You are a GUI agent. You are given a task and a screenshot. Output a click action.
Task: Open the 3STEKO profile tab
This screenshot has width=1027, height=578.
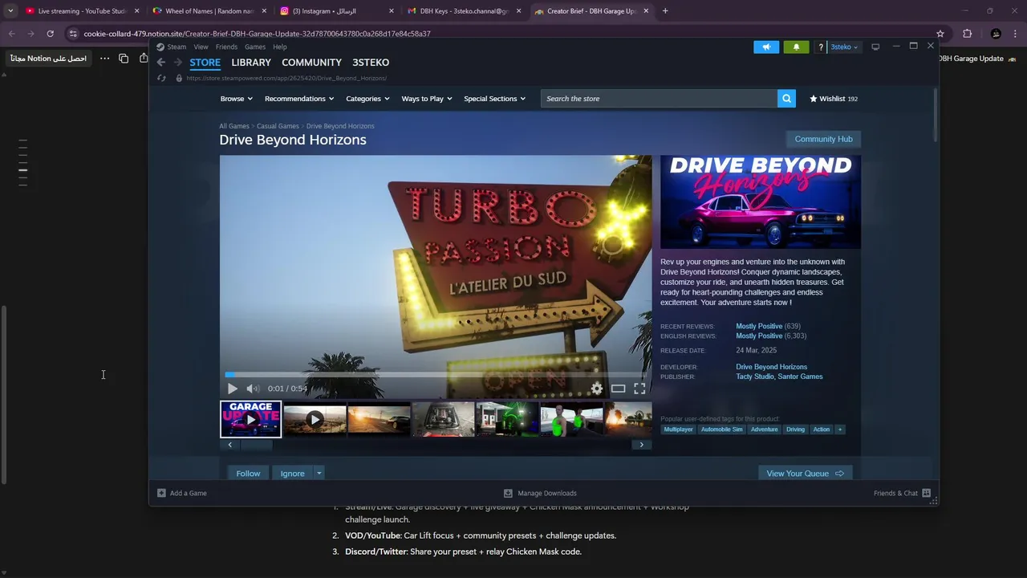pyautogui.click(x=371, y=63)
